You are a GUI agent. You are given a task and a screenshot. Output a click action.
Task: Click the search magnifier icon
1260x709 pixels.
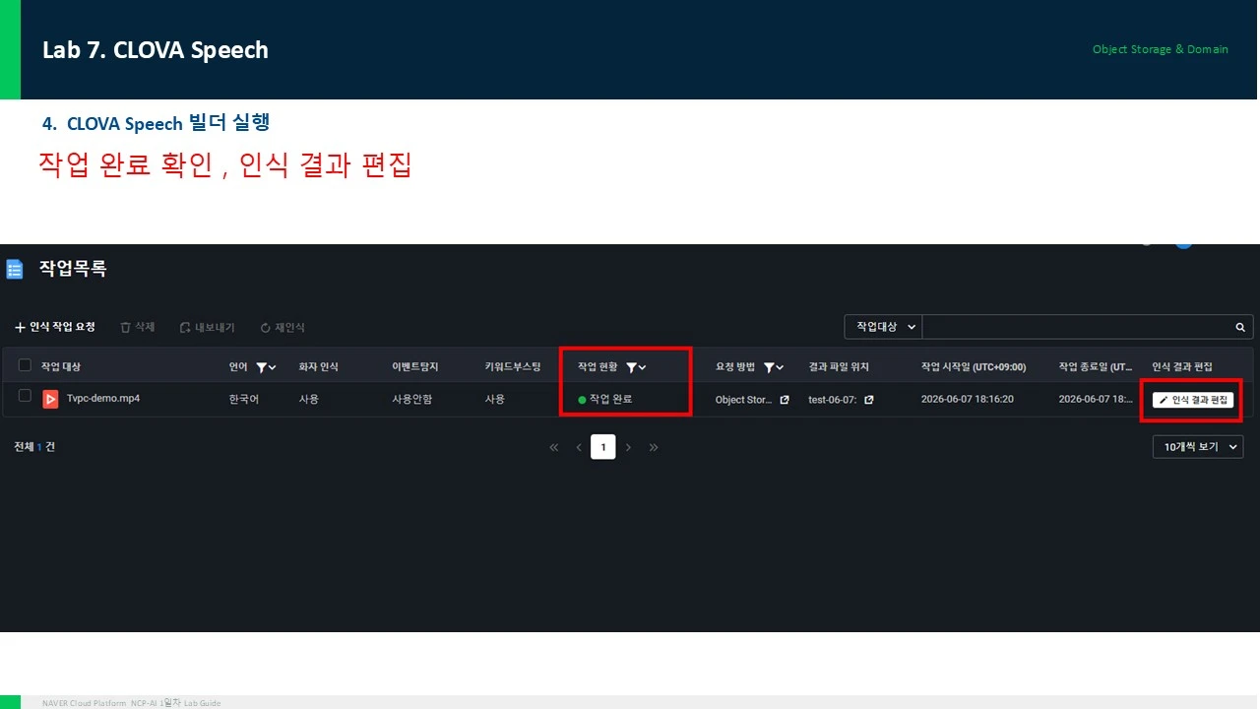point(1240,327)
